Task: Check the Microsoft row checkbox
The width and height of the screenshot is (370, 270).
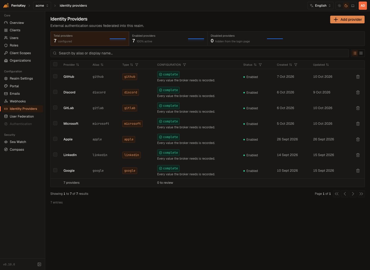Action: pyautogui.click(x=55, y=123)
